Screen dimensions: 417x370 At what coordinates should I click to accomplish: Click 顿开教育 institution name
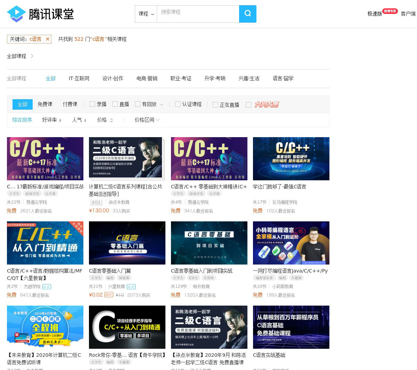(201, 286)
